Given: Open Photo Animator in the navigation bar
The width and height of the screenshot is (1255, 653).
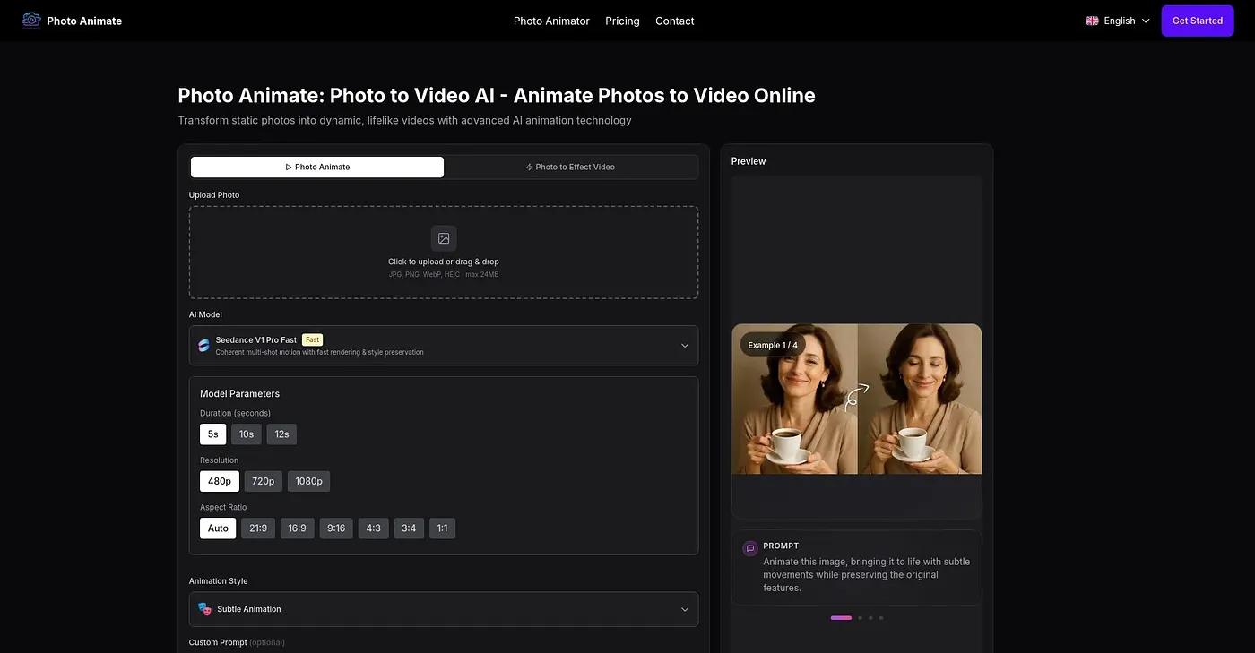Looking at the screenshot, I should [x=551, y=21].
